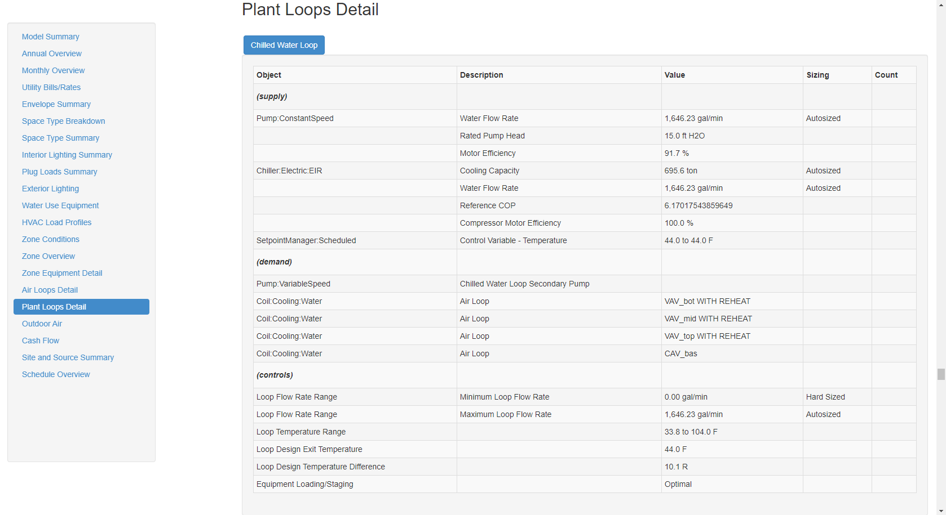View the Interior Lighting Summary

[x=67, y=155]
